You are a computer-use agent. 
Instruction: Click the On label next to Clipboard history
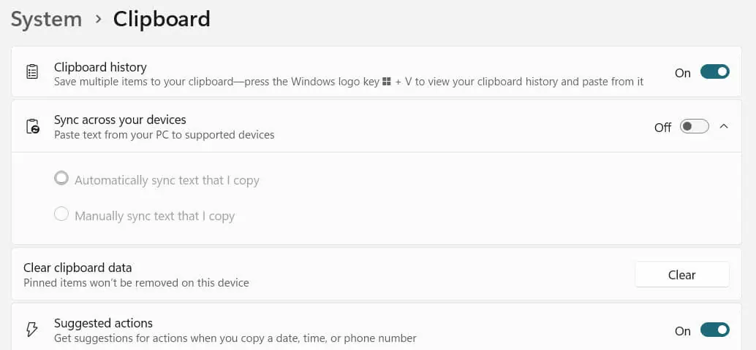(x=683, y=73)
